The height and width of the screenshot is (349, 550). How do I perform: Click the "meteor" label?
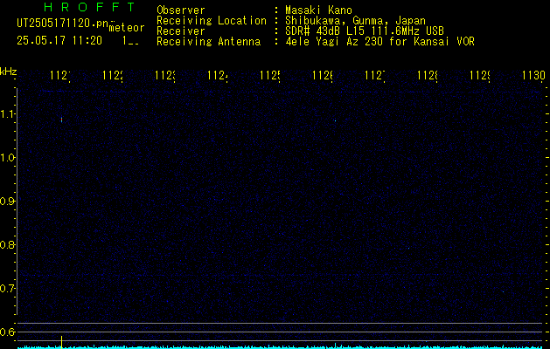click(x=127, y=28)
